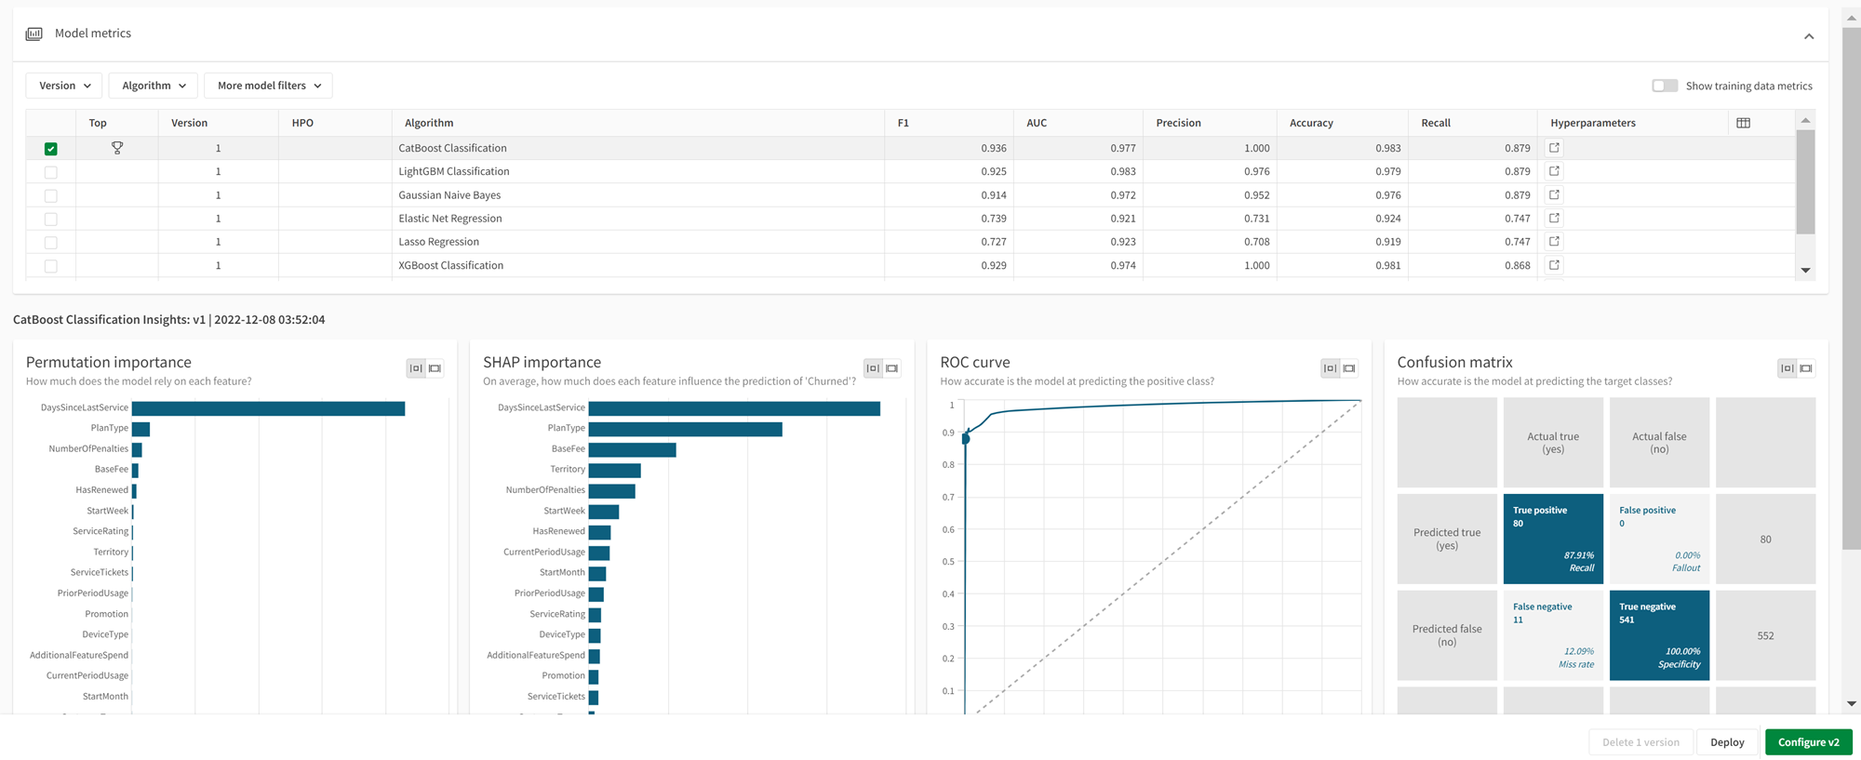The height and width of the screenshot is (760, 1861).
Task: Toggle Show training data metrics switch
Action: coord(1665,86)
